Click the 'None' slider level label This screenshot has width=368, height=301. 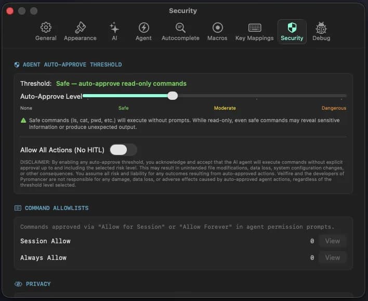[26, 108]
